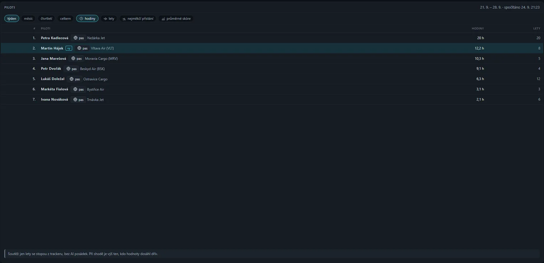This screenshot has width=544, height=263.
Task: Open pilot Ivana Nováková
Action: tap(54, 100)
